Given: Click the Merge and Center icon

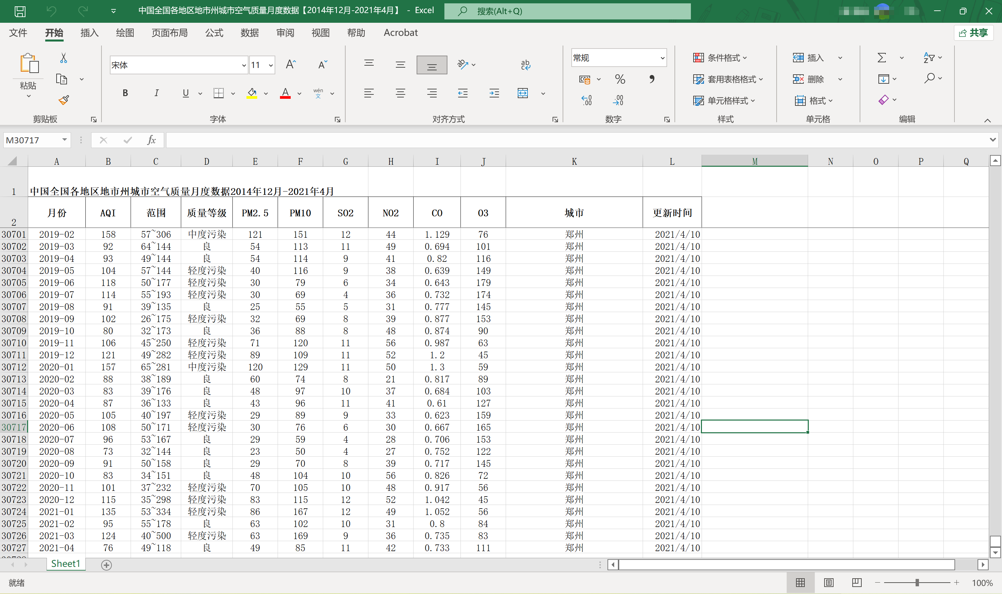Looking at the screenshot, I should 523,94.
